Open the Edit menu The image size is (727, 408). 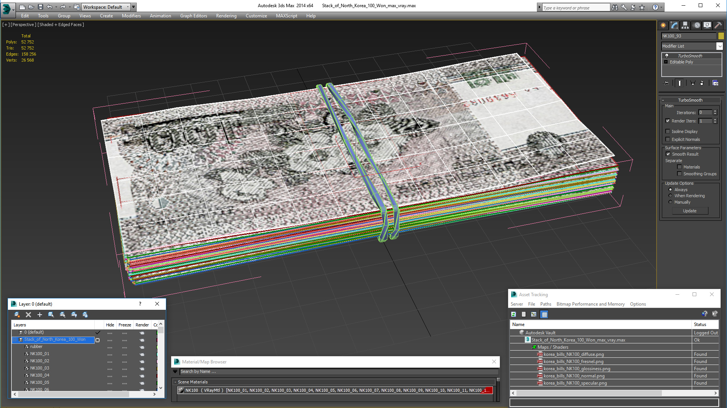tap(25, 16)
